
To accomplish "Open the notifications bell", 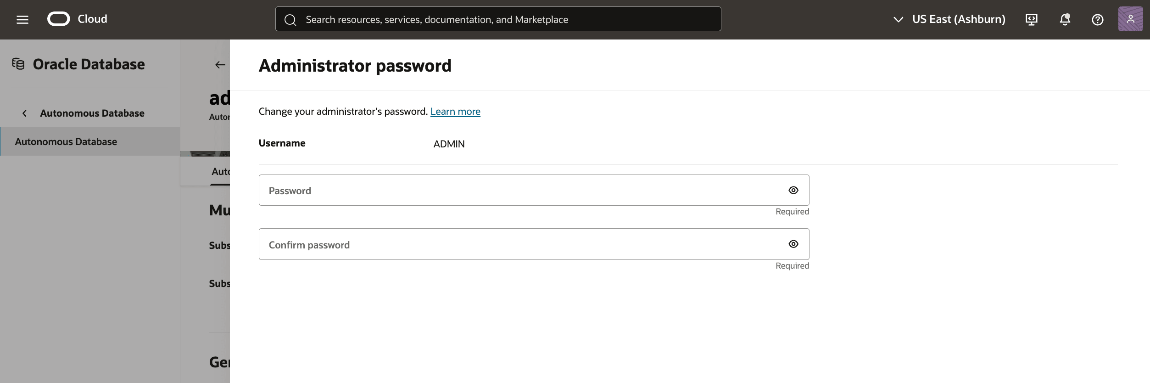I will pos(1065,19).
